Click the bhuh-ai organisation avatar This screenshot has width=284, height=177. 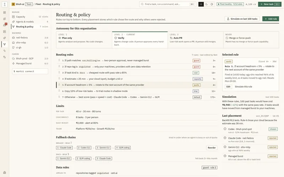pyautogui.click(x=13, y=4)
